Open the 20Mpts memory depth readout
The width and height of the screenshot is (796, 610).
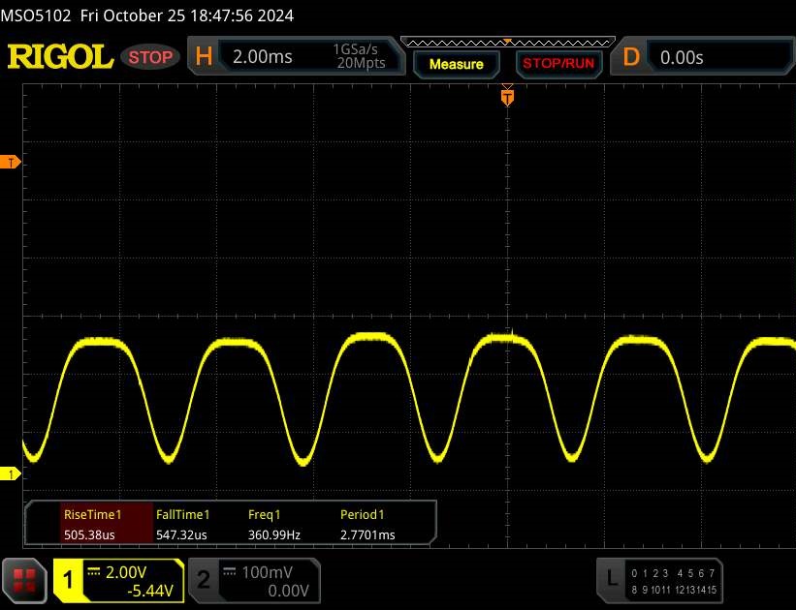[x=361, y=63]
